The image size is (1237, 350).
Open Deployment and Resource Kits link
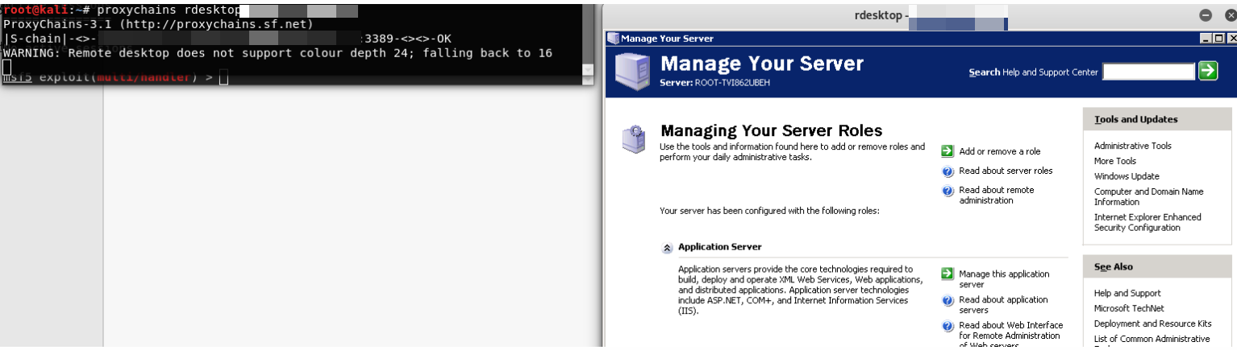[1152, 323]
